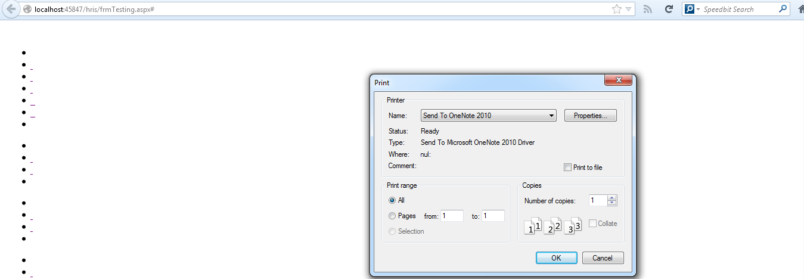Open the bookmark dropdown arrow in the address bar
Screen dimensions: 804x279
click(629, 10)
